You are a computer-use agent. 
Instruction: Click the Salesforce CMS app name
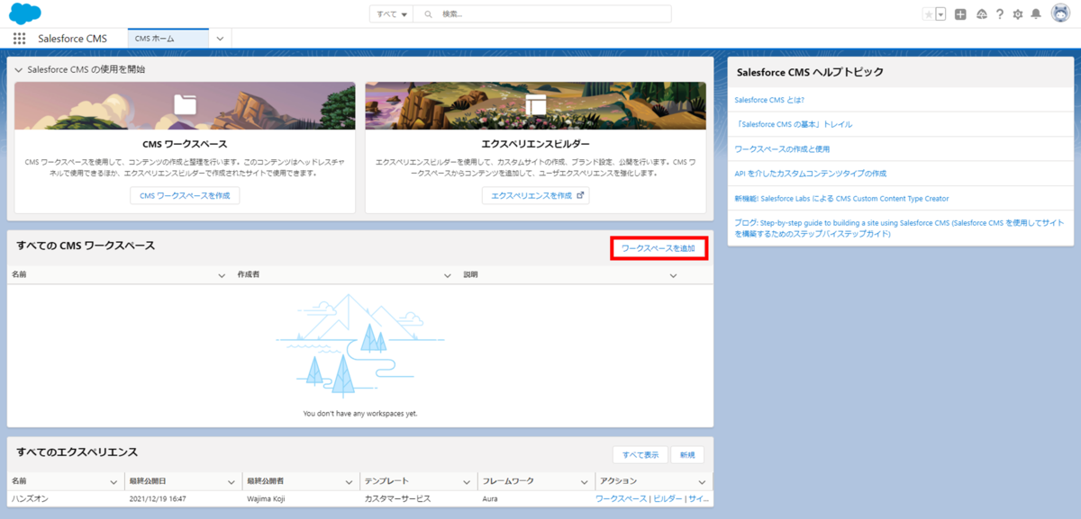[72, 39]
